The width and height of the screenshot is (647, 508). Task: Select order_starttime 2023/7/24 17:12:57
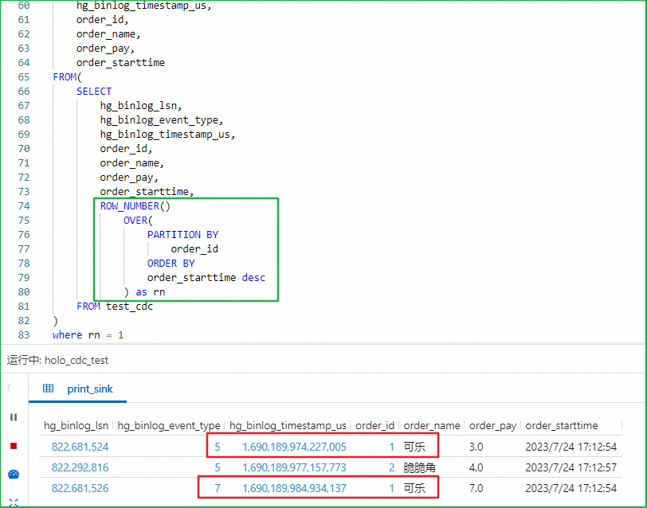(x=571, y=467)
